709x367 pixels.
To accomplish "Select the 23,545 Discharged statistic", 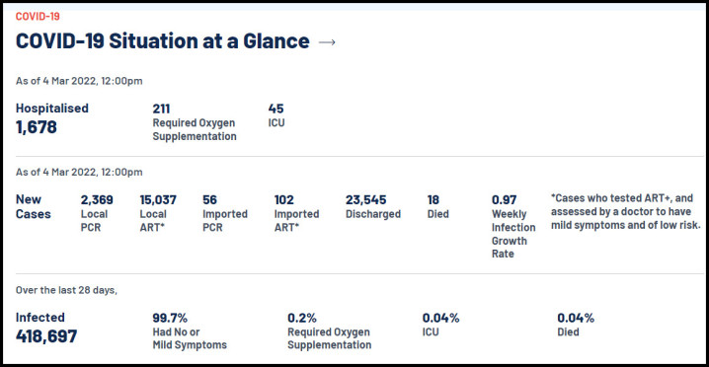I will pos(373,206).
